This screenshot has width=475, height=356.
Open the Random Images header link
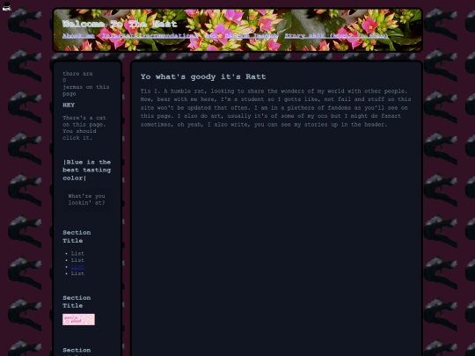(x=251, y=36)
